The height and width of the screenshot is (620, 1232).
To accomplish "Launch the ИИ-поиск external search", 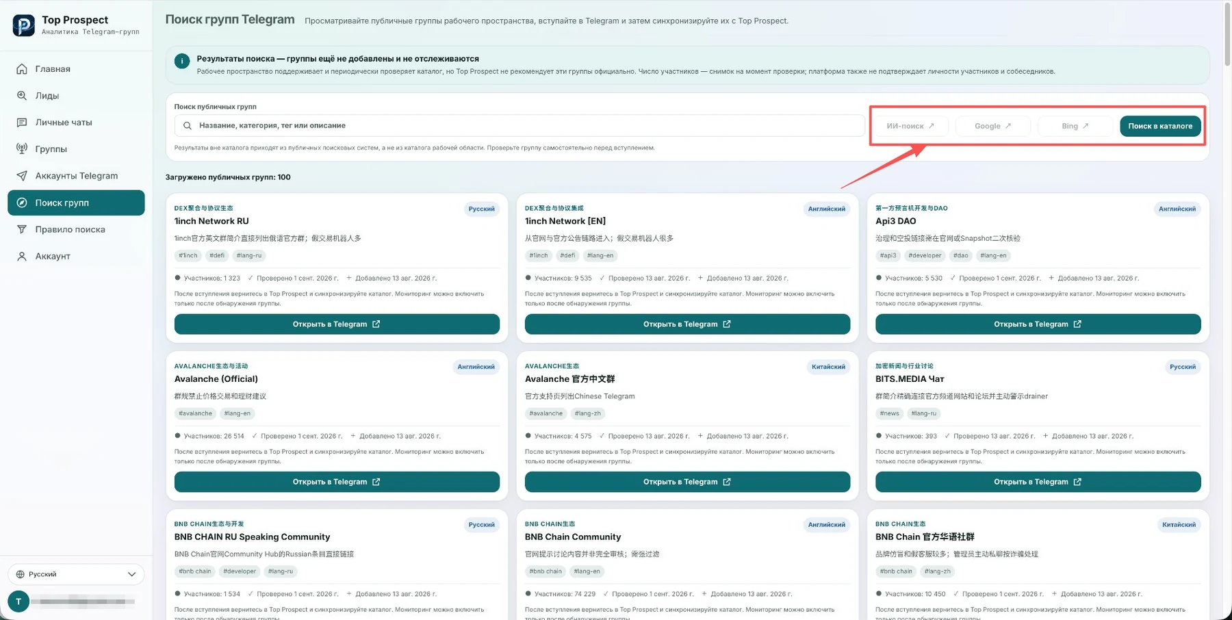I will click(910, 126).
